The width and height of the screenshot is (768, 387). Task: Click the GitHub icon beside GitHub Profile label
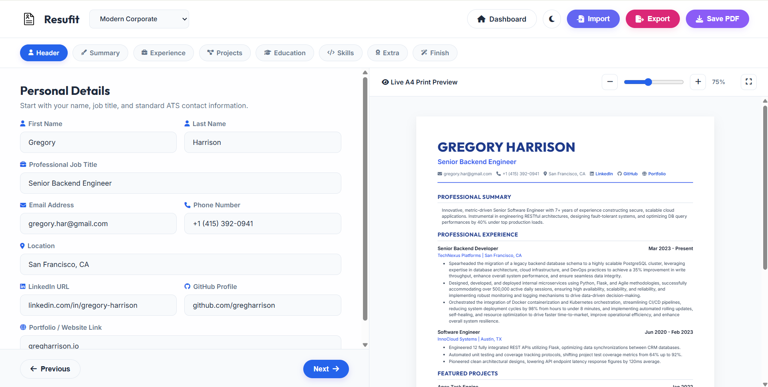pyautogui.click(x=187, y=287)
